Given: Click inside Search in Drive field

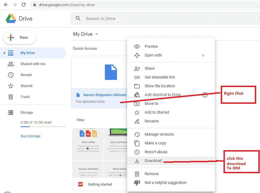Looking at the screenshot, I should (x=165, y=18).
